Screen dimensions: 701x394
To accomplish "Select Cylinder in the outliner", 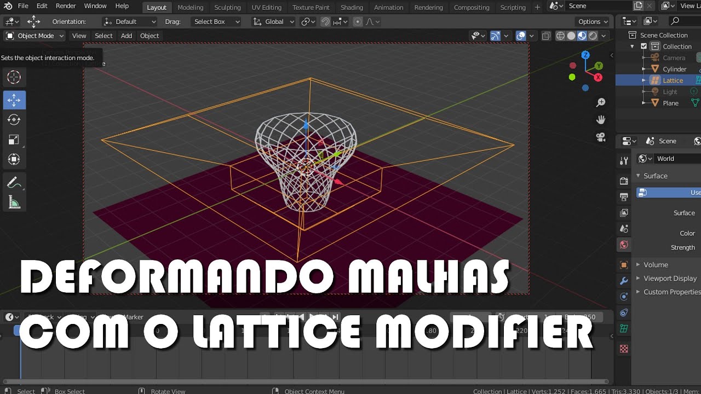I will [674, 69].
